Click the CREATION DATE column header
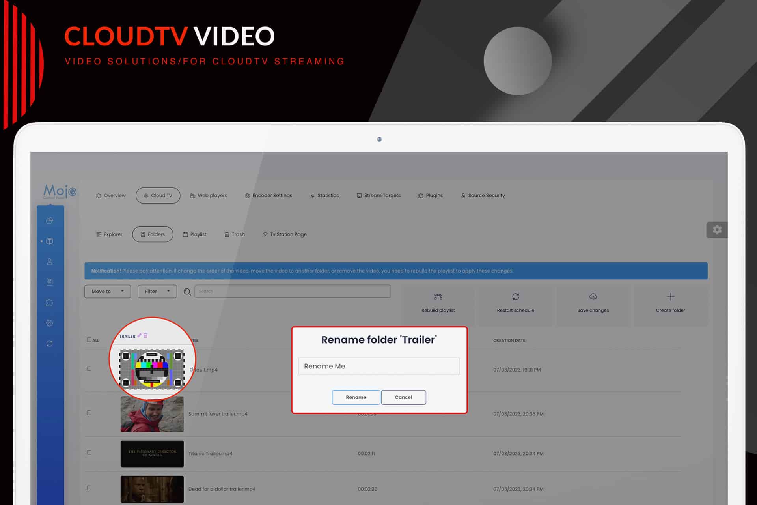This screenshot has height=505, width=757. pyautogui.click(x=509, y=340)
